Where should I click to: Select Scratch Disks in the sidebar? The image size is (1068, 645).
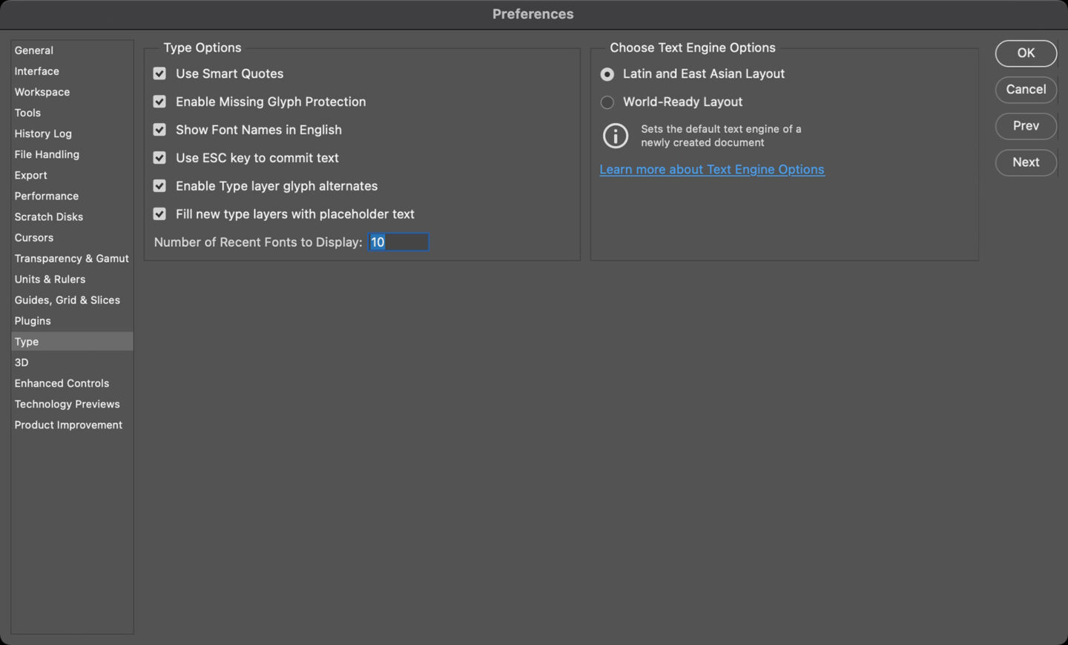pos(49,216)
